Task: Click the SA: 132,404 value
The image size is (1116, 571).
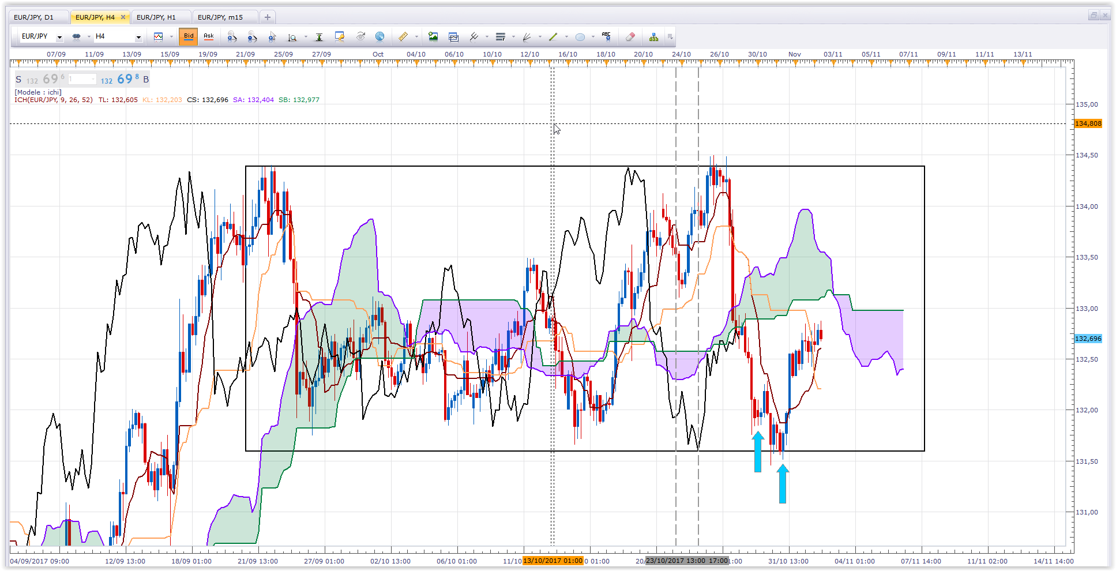Action: coord(253,100)
